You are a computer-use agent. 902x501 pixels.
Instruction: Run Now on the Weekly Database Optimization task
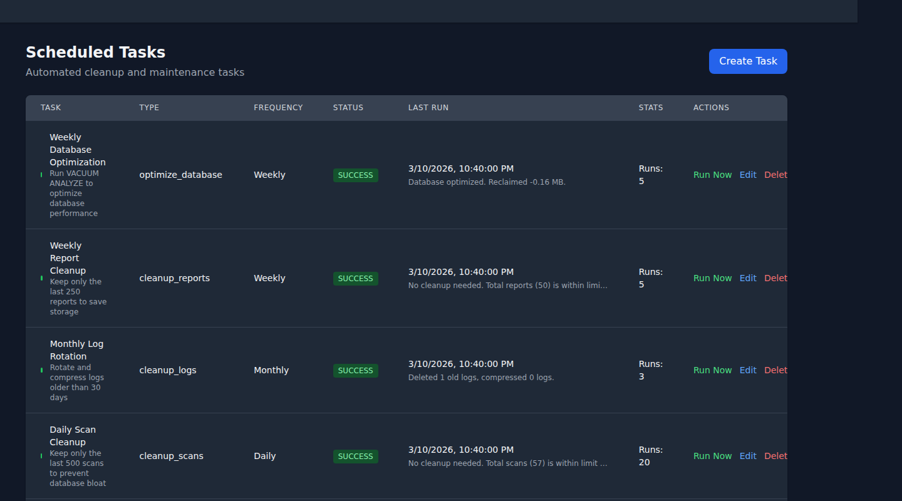tap(712, 175)
